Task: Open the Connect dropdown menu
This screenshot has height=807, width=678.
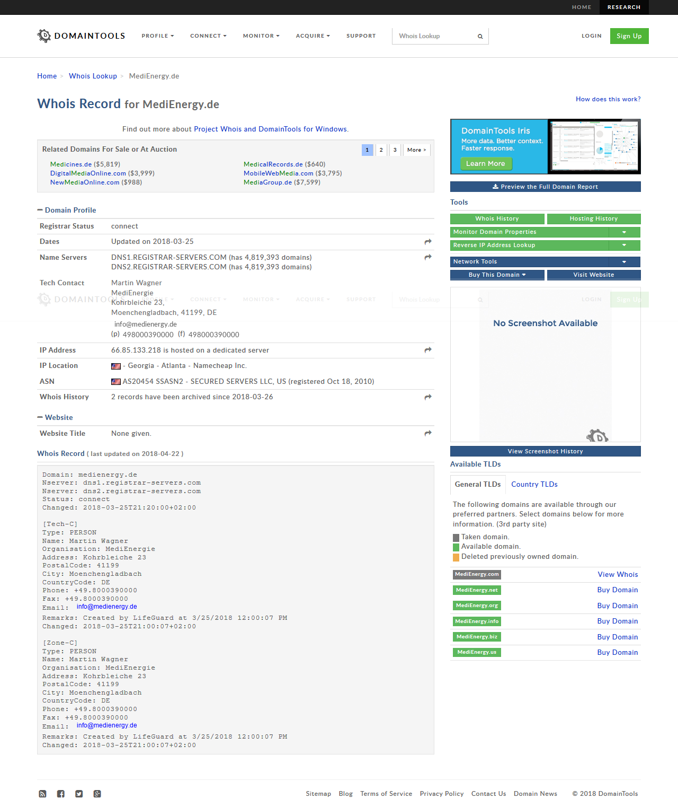Action: [x=208, y=36]
